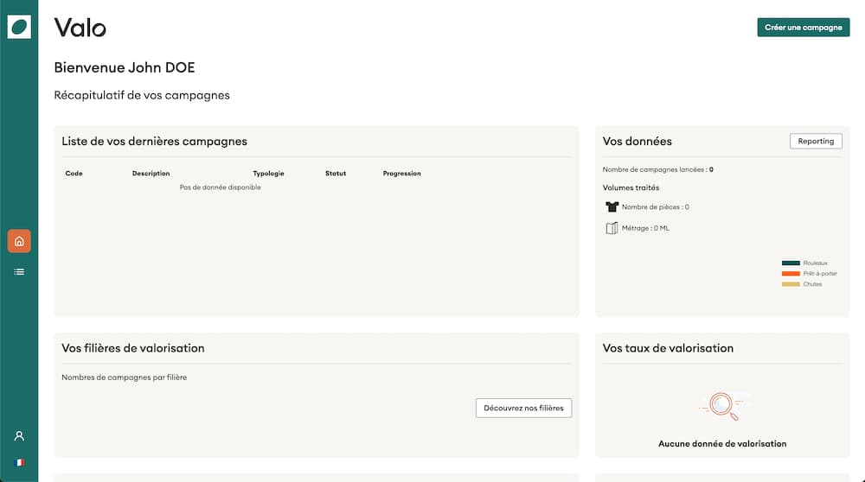865x482 pixels.
Task: Click the Valo page title
Action: (x=80, y=28)
